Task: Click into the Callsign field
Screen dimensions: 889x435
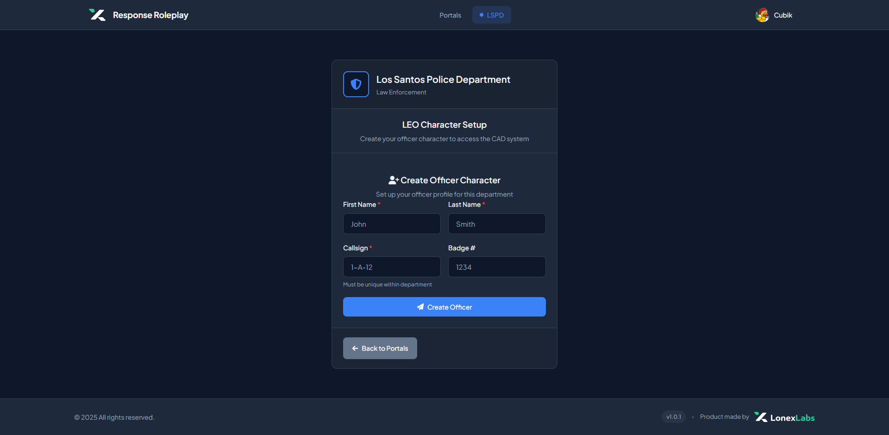Action: coord(392,267)
